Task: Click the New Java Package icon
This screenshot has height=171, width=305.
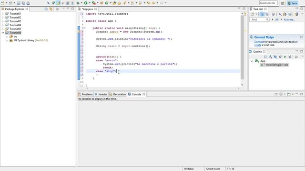Action: [x=102, y=3]
